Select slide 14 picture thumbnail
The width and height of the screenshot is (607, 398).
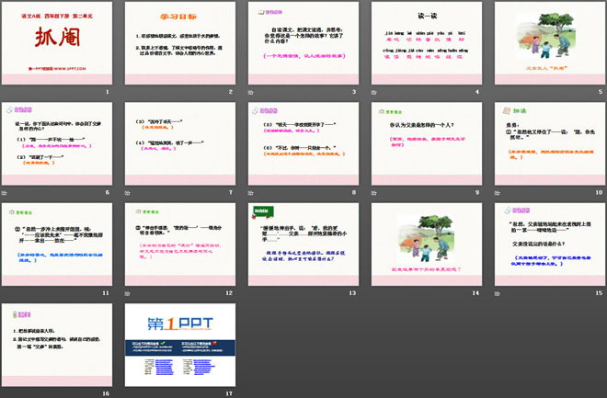tap(427, 244)
